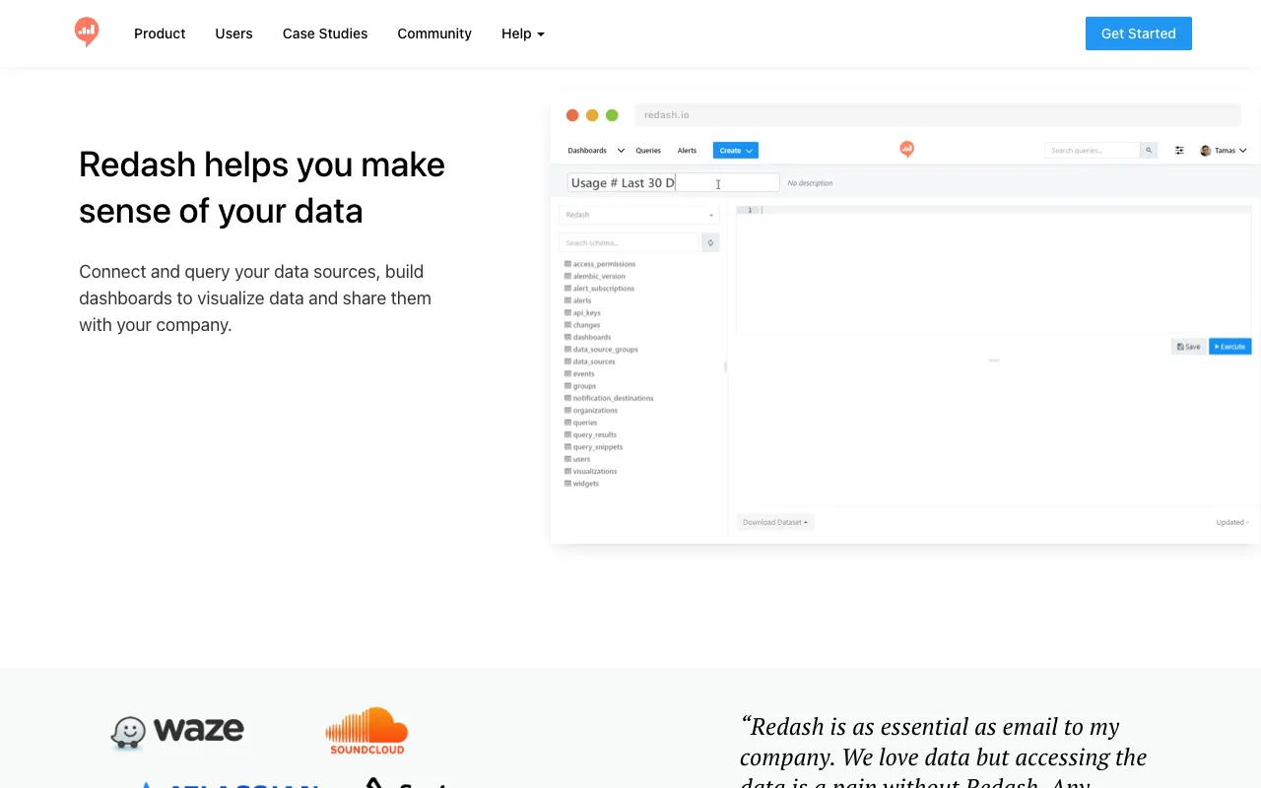This screenshot has height=788, width=1261.
Task: Open the Create dropdown
Action: (735, 150)
